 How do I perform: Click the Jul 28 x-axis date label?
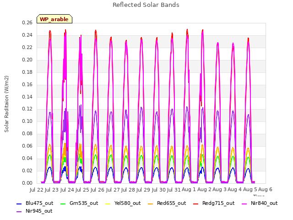coord(128,190)
